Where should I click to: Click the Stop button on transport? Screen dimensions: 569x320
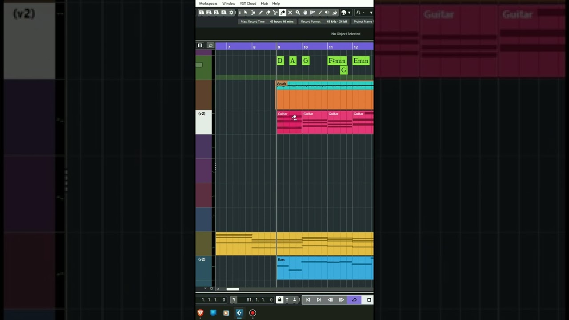369,300
